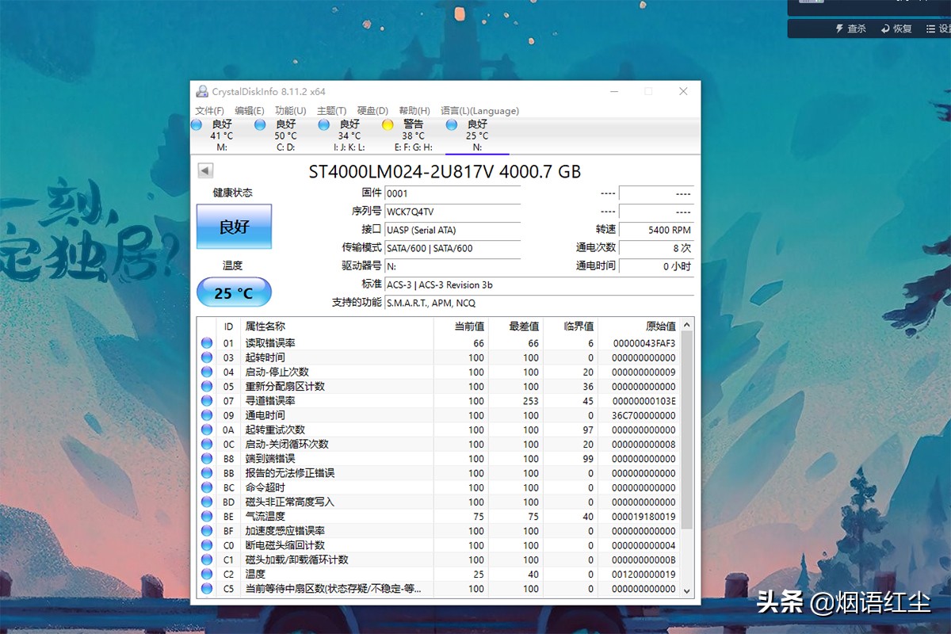Click status dot next to 温度 attribute C2
The height and width of the screenshot is (634, 951).
click(208, 574)
